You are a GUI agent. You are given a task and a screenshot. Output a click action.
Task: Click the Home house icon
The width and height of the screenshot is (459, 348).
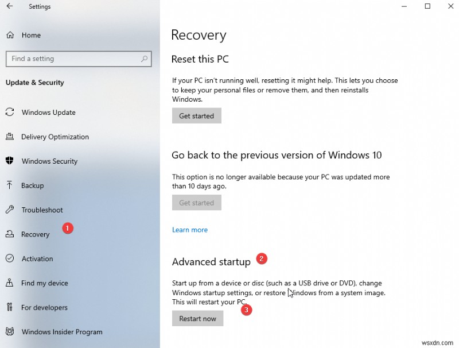click(x=10, y=35)
